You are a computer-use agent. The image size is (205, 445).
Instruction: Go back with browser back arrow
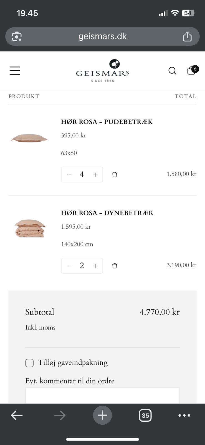[x=17, y=416]
